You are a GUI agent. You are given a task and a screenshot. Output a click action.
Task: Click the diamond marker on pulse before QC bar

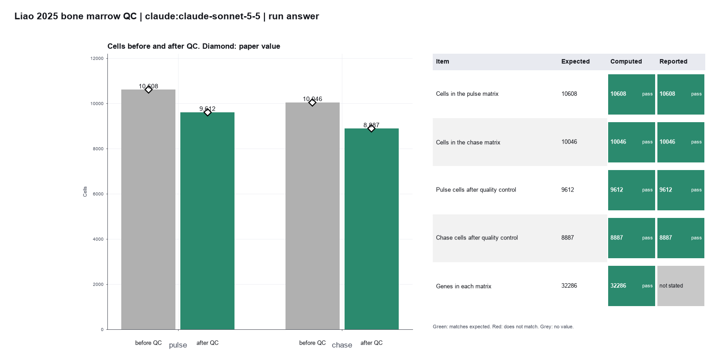click(149, 89)
